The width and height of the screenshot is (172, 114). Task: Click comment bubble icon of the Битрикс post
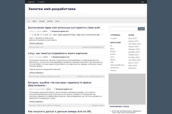pyautogui.click(x=55, y=89)
